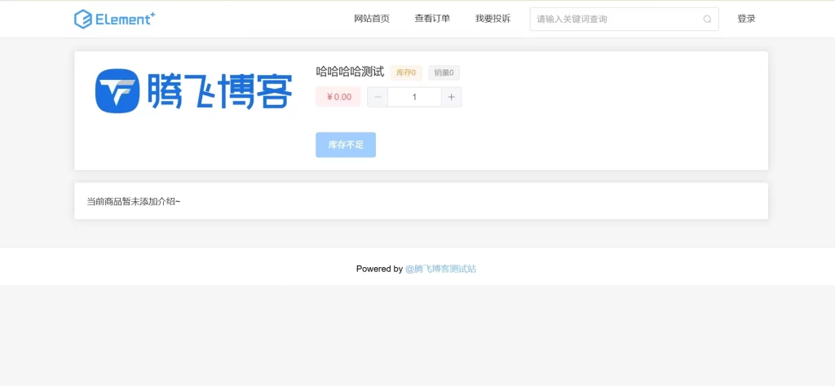The height and width of the screenshot is (386, 835).
Task: Click the Powered by footer text
Action: (x=379, y=269)
